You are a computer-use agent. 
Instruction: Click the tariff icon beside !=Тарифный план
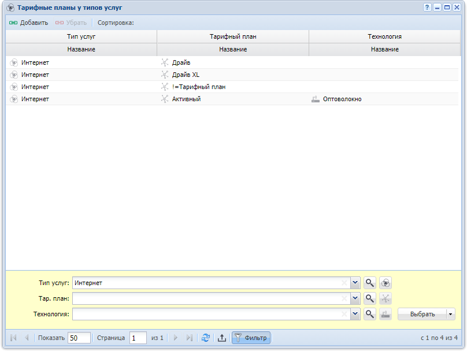pyautogui.click(x=165, y=87)
